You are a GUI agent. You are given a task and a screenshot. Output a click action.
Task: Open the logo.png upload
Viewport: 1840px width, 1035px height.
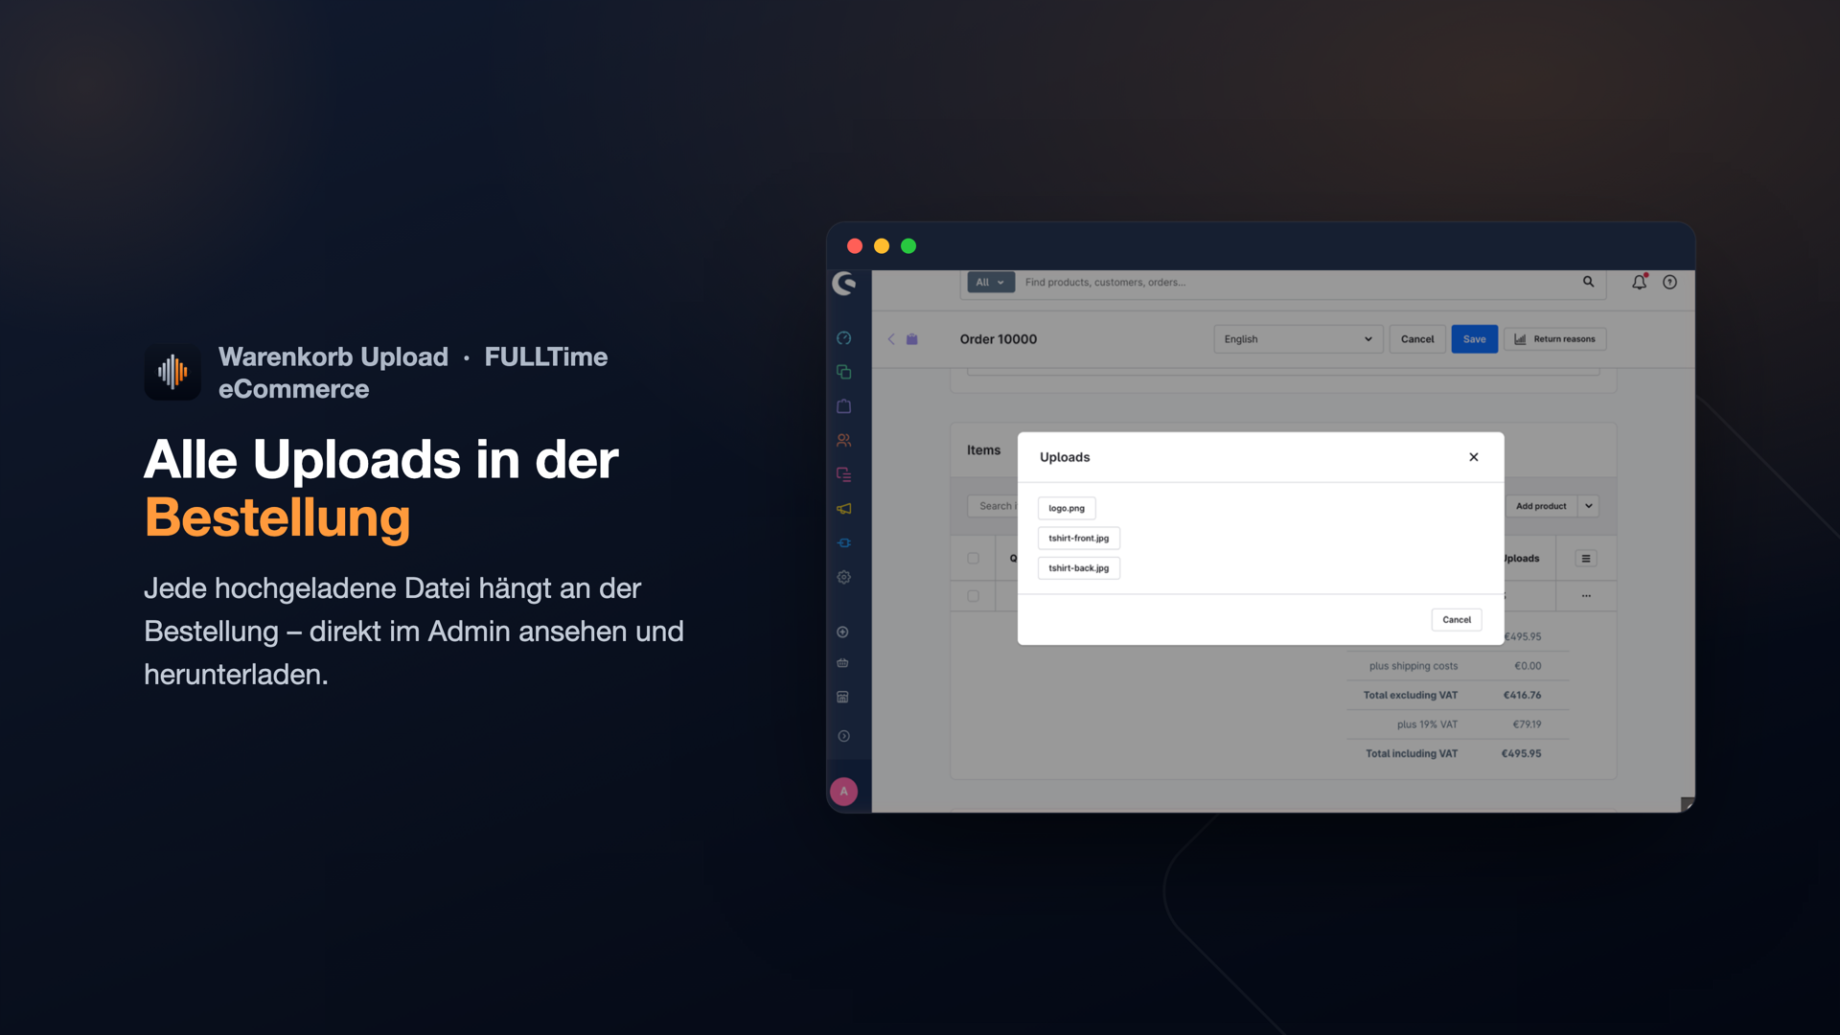pos(1067,508)
